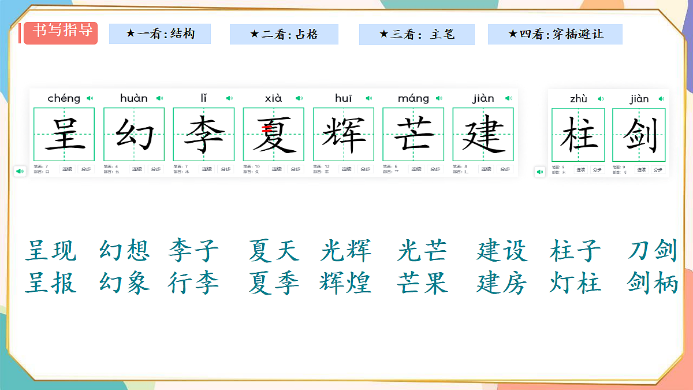Click the word 幻象
Image resolution: width=693 pixels, height=390 pixels.
125,283
